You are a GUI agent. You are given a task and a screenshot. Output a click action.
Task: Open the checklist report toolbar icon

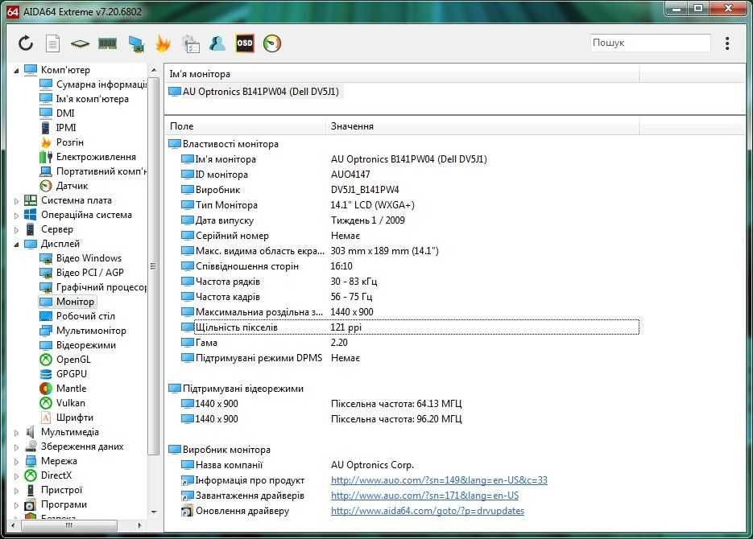191,44
